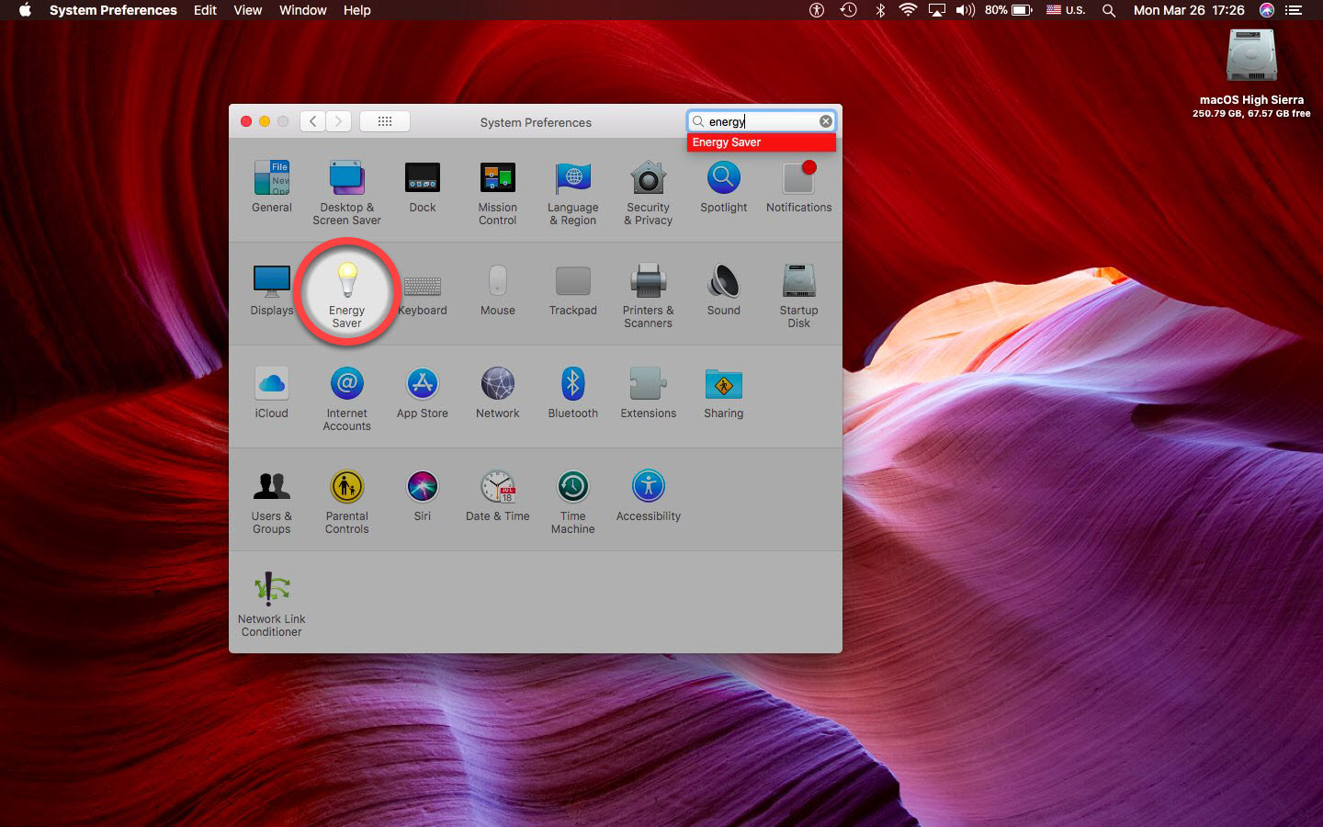Open the Apple menu
1323x827 pixels.
coord(25,10)
